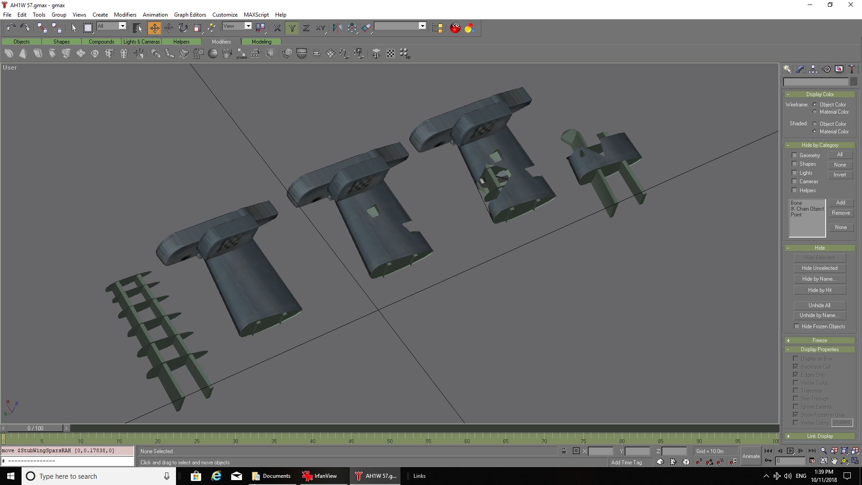Viewport: 862px width, 485px height.
Task: Click the Pan hand viewport icon
Action: click(834, 461)
